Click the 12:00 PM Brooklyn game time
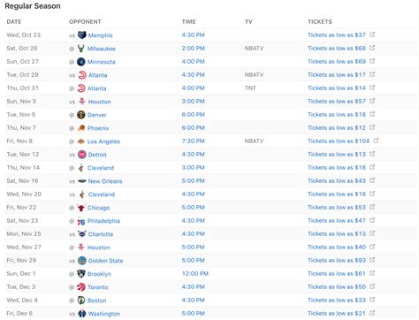This screenshot has width=419, height=320. coord(195,274)
